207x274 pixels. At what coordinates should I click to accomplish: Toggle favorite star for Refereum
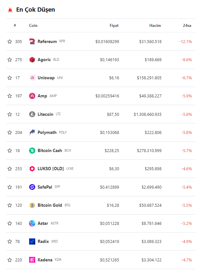click(10, 41)
